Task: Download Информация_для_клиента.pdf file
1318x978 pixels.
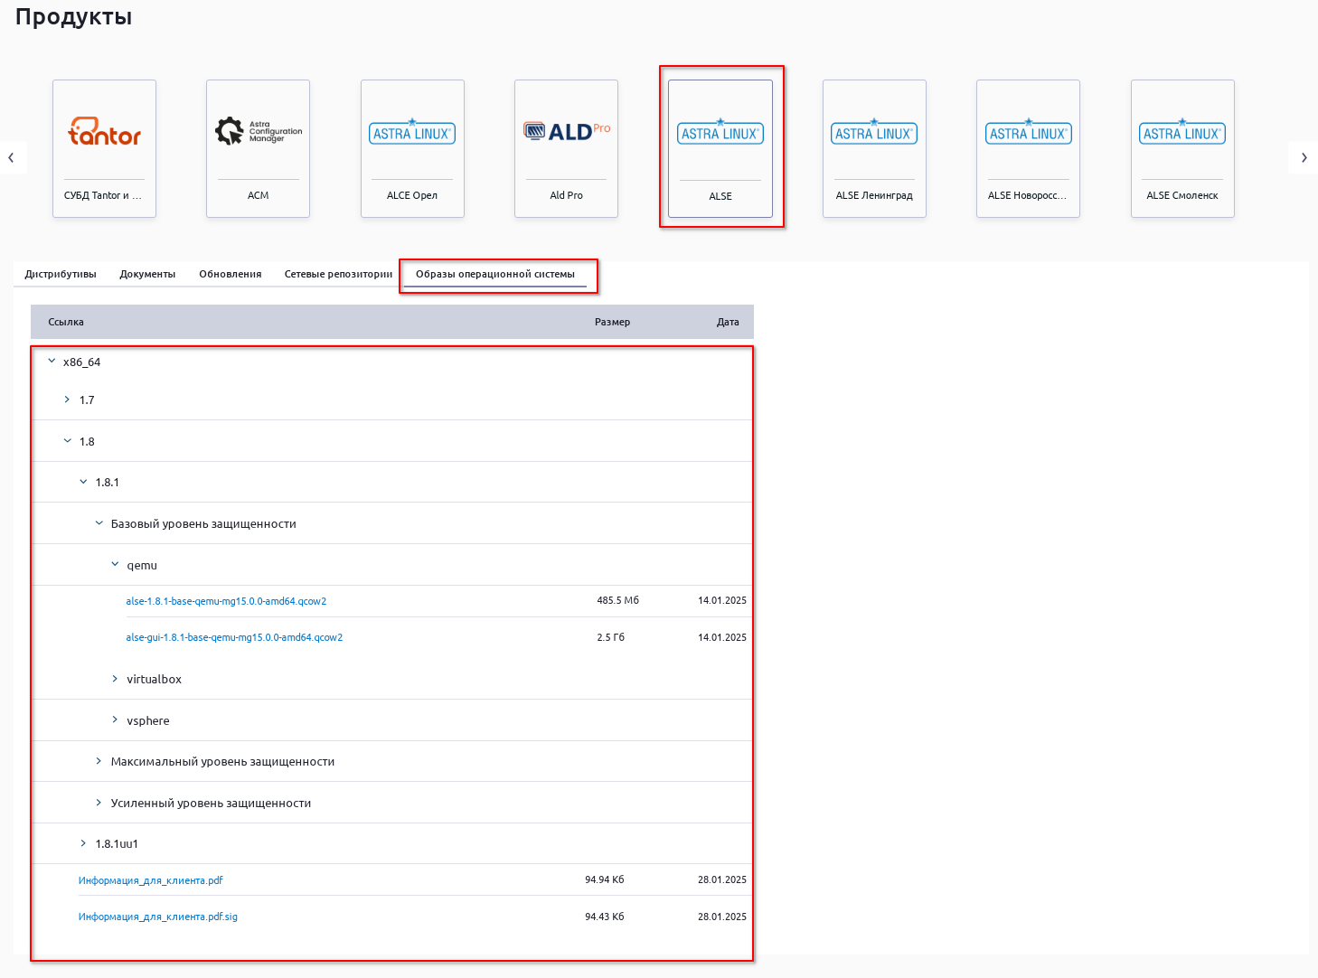Action: [x=151, y=880]
